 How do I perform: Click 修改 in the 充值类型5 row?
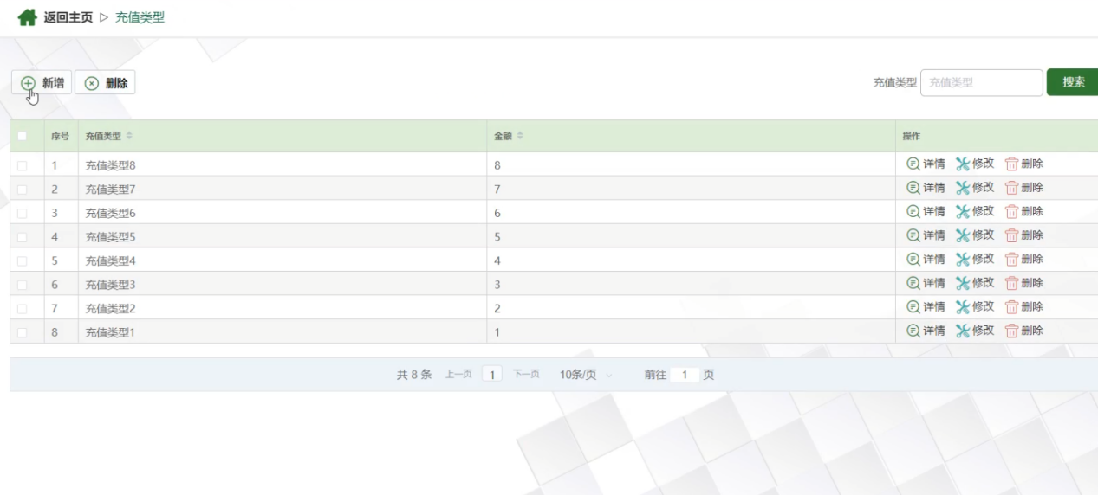coord(975,235)
